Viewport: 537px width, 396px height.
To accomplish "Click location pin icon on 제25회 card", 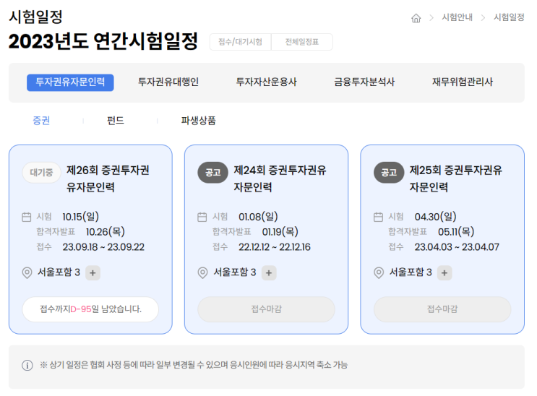I will point(379,273).
